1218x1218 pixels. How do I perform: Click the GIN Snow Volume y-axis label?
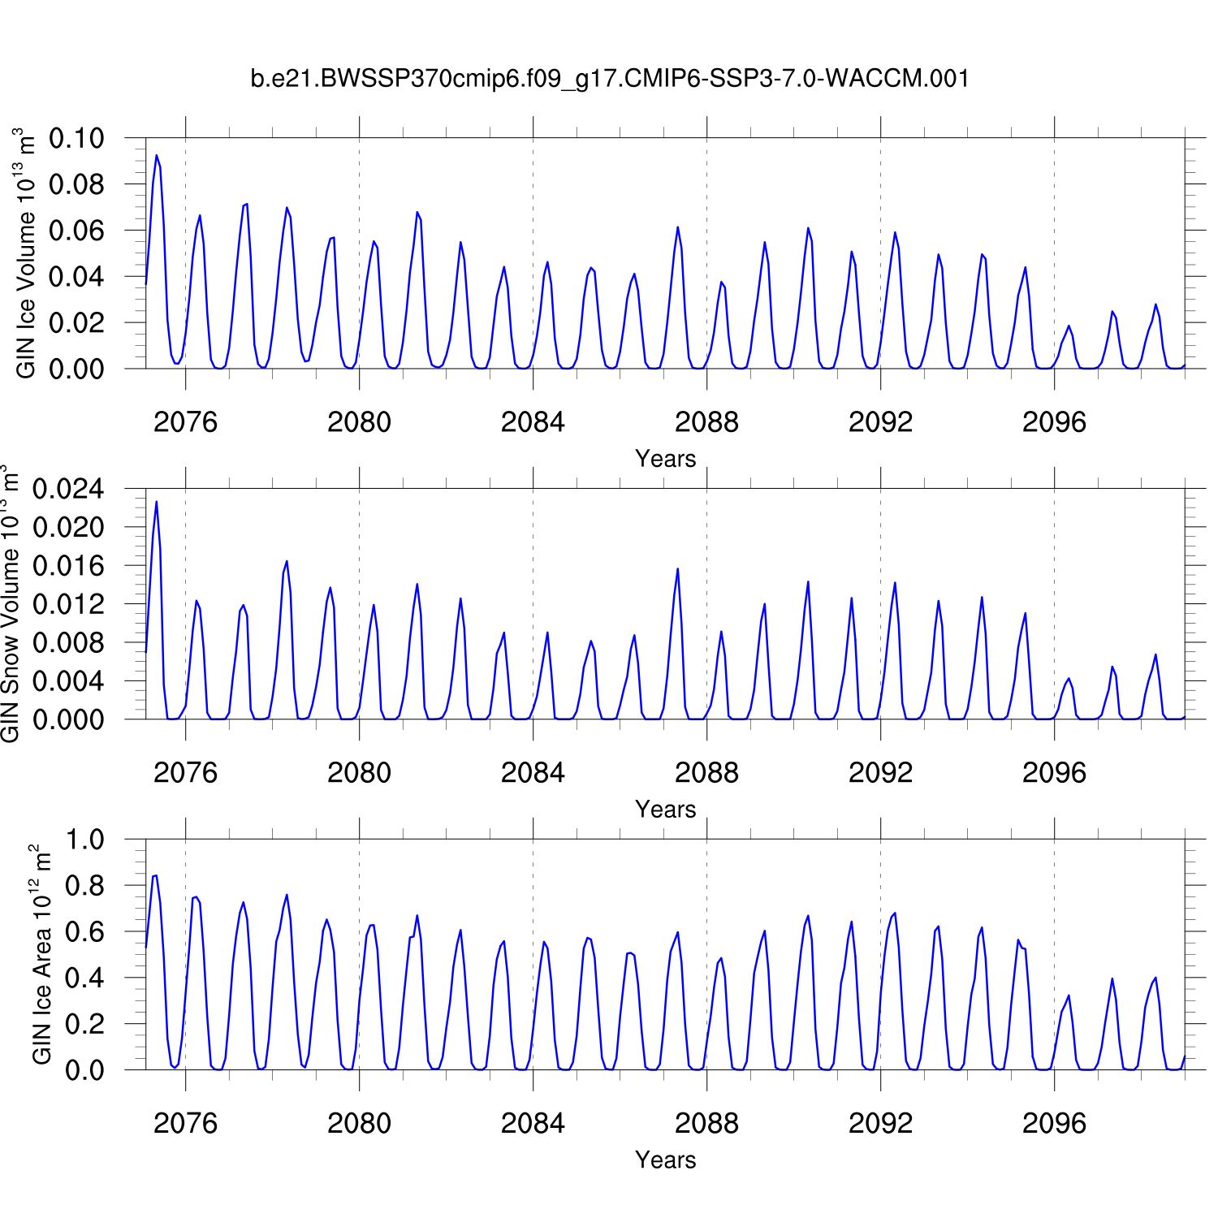coord(10,604)
